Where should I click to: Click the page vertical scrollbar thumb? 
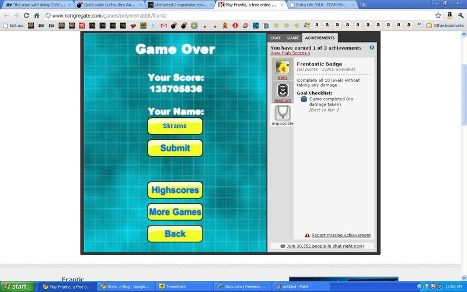tap(464, 94)
